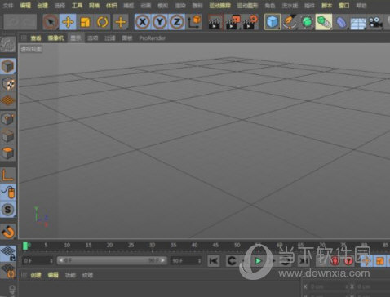
Task: Switch to Polygons mode
Action: click(7, 153)
